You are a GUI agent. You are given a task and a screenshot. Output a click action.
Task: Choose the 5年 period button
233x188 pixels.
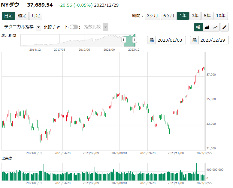pyautogui.click(x=207, y=16)
